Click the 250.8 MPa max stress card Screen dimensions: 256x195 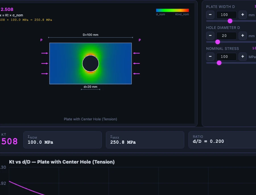pos(145,140)
